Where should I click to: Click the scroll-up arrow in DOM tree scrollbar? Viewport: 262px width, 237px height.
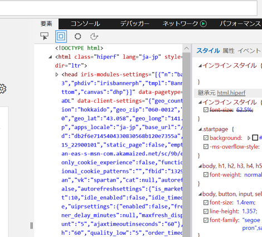(186, 49)
